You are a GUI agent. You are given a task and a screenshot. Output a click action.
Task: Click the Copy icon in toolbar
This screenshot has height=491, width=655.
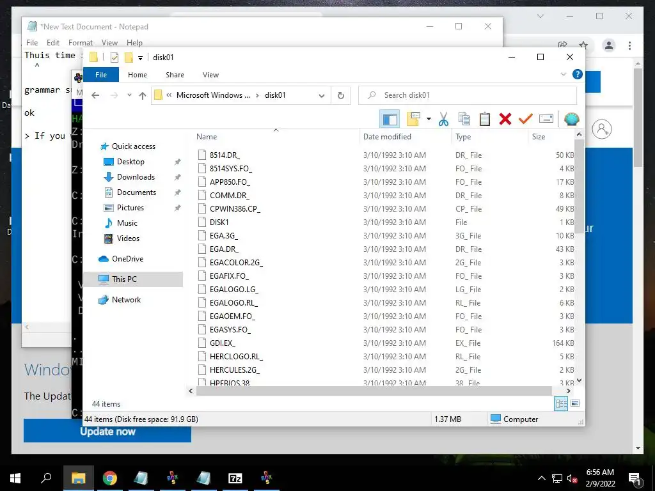[464, 119]
